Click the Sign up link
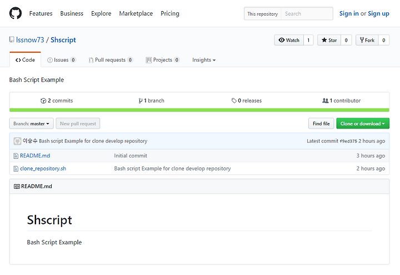The width and height of the screenshot is (400, 275). (x=378, y=13)
